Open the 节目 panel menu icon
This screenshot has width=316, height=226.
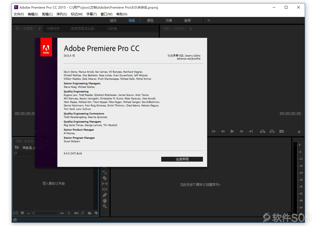[191, 29]
